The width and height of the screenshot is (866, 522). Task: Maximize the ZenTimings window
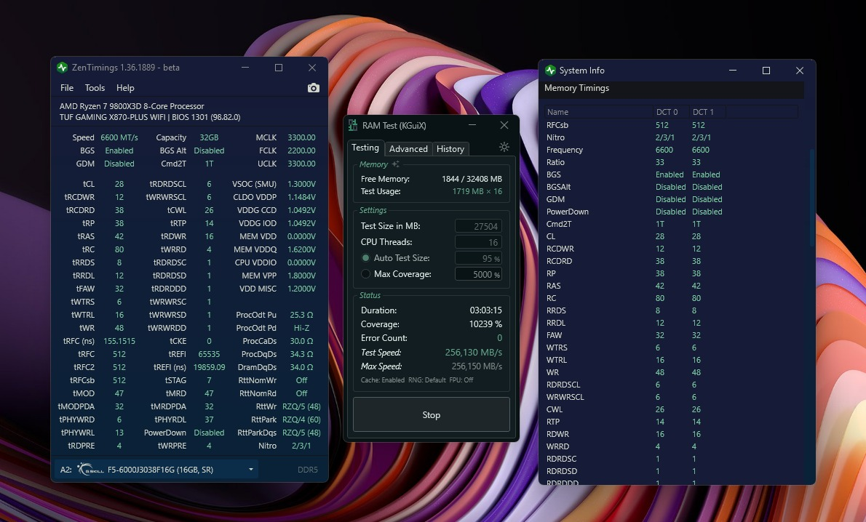pos(278,68)
